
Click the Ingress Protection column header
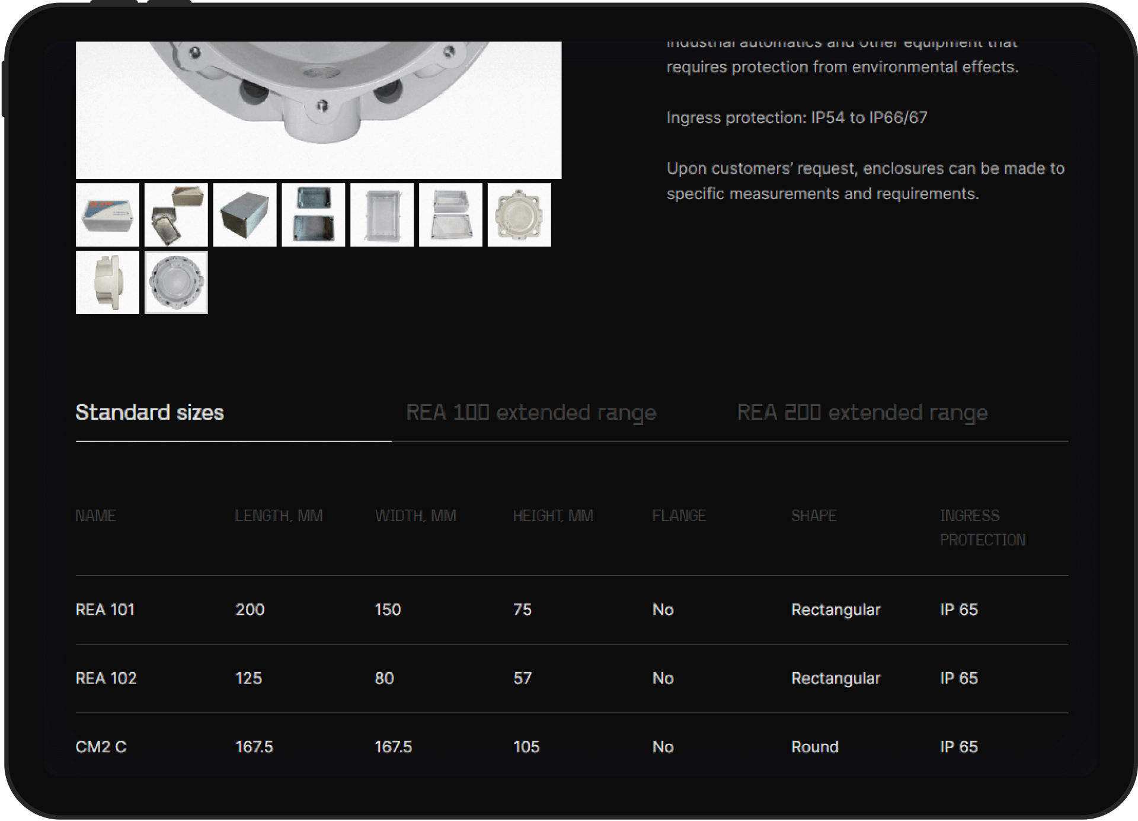point(982,528)
